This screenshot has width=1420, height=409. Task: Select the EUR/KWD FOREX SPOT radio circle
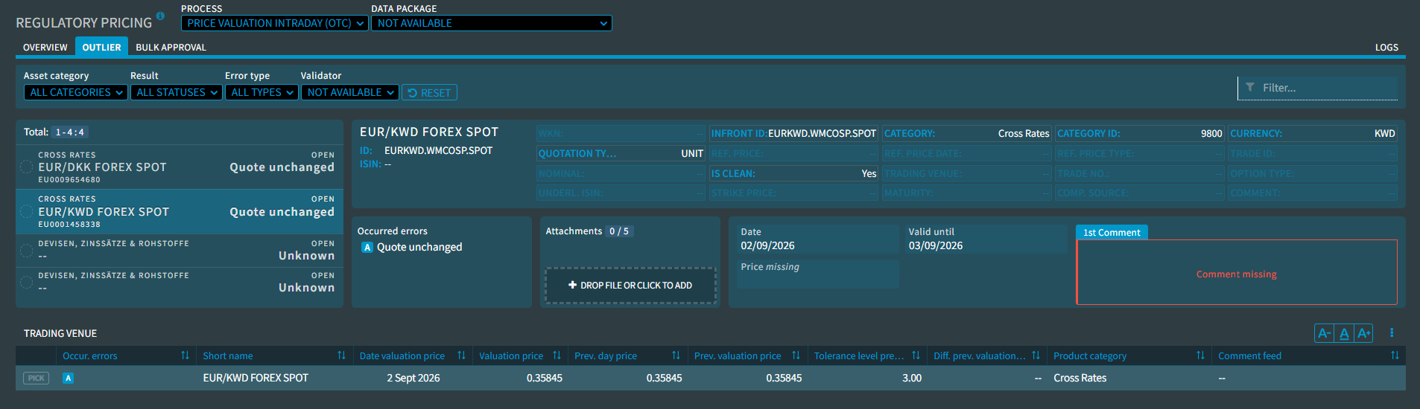coord(27,211)
